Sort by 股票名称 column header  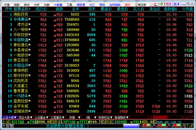[22, 9]
